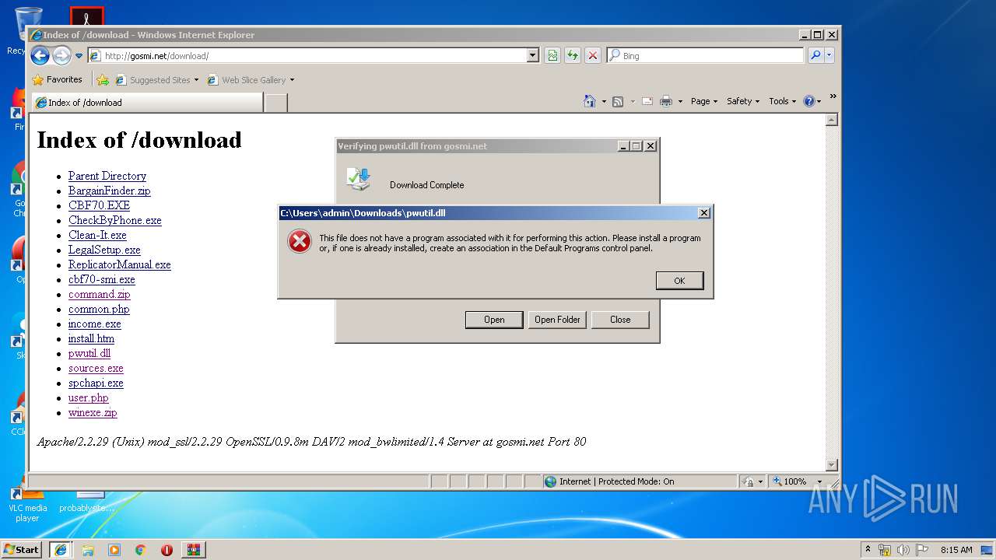Click the Download Complete icon

pyautogui.click(x=359, y=180)
